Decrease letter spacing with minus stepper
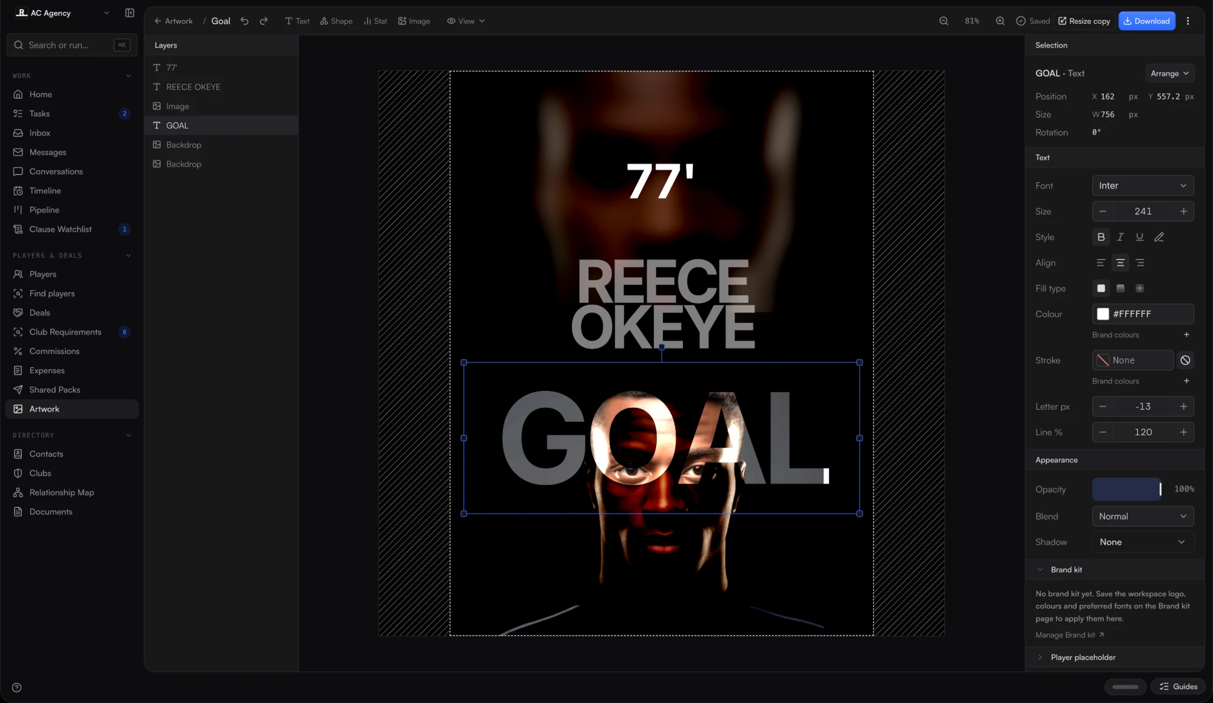1213x703 pixels. [1103, 406]
